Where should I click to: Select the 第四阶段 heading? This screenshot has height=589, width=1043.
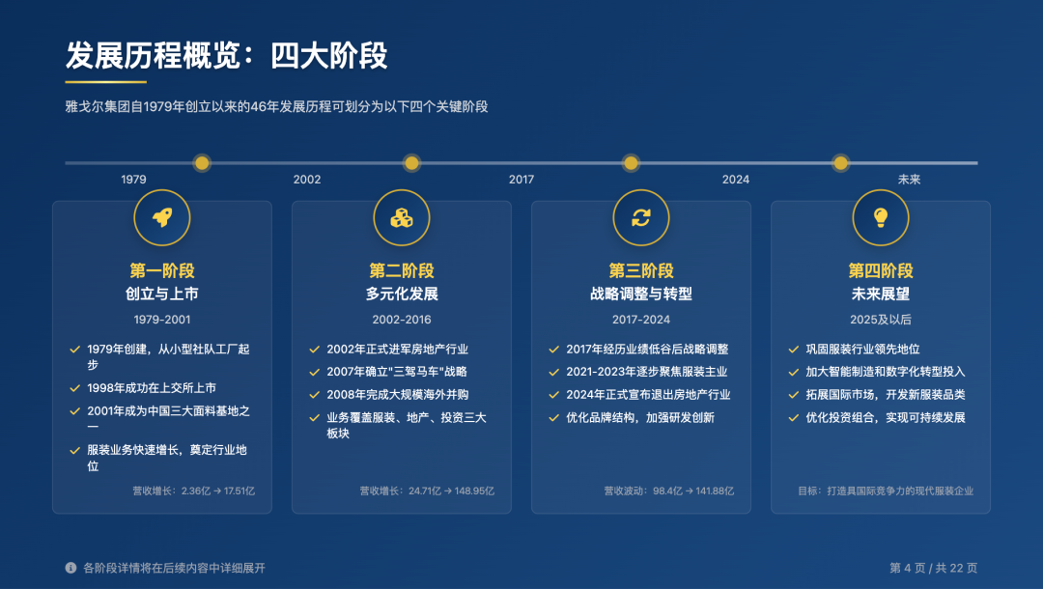(881, 270)
